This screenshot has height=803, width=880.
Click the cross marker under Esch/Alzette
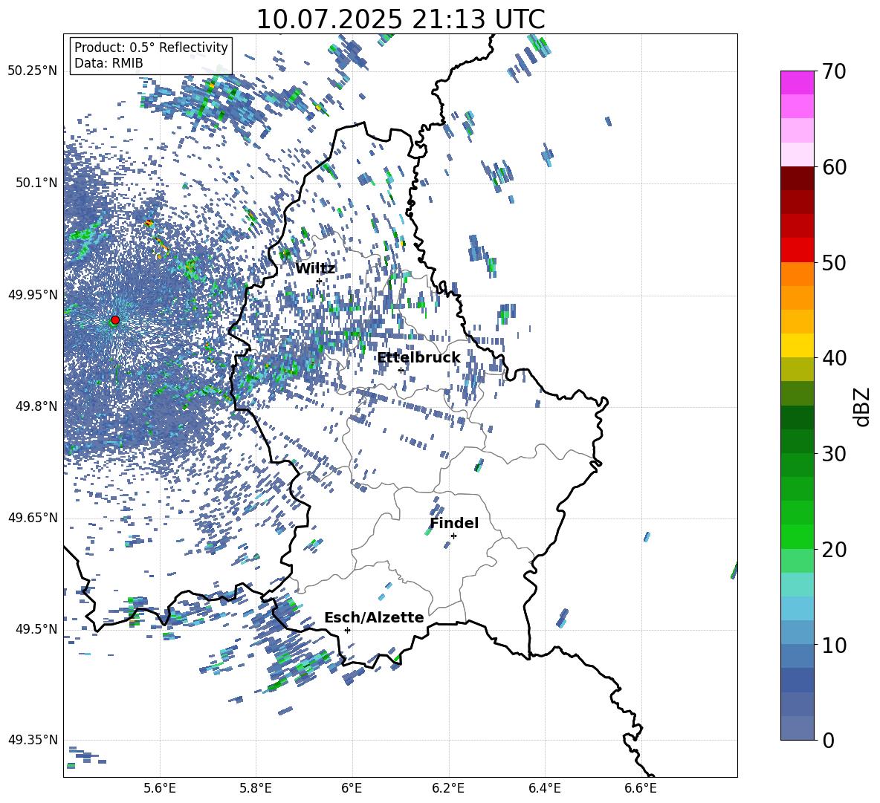[347, 630]
